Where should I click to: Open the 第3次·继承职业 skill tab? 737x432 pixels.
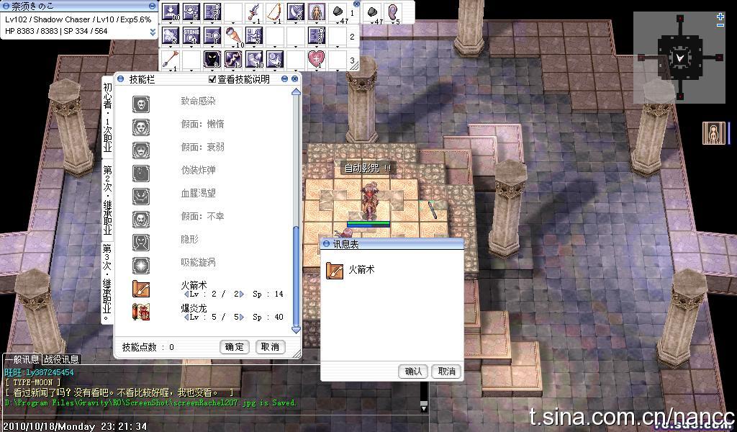pyautogui.click(x=108, y=283)
